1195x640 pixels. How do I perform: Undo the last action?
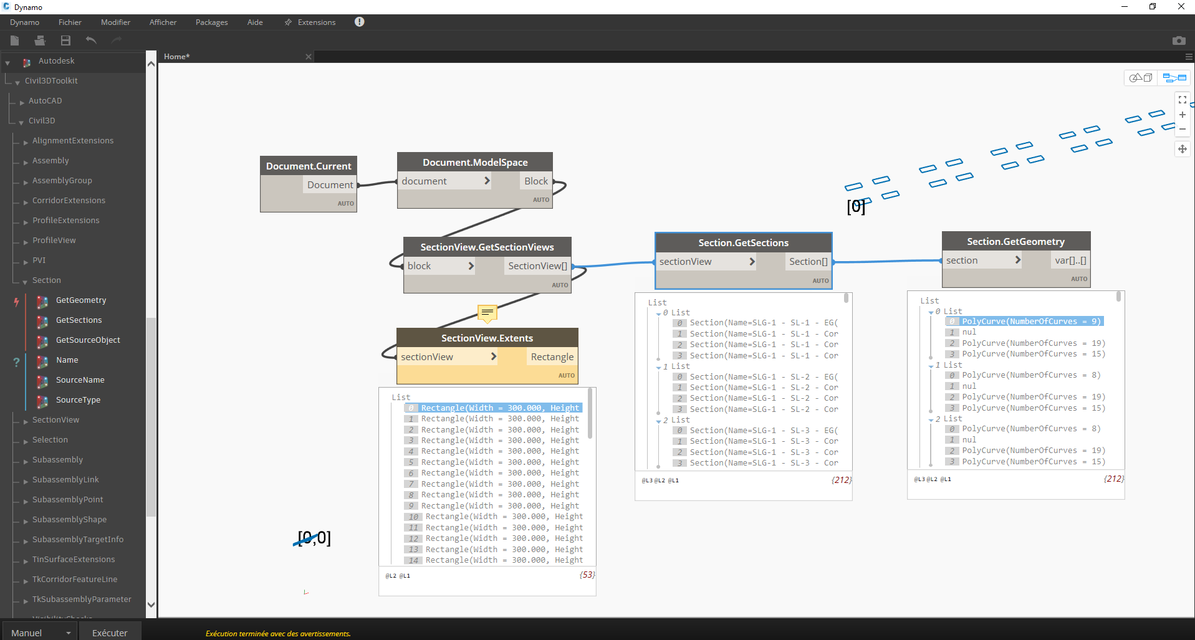point(91,41)
